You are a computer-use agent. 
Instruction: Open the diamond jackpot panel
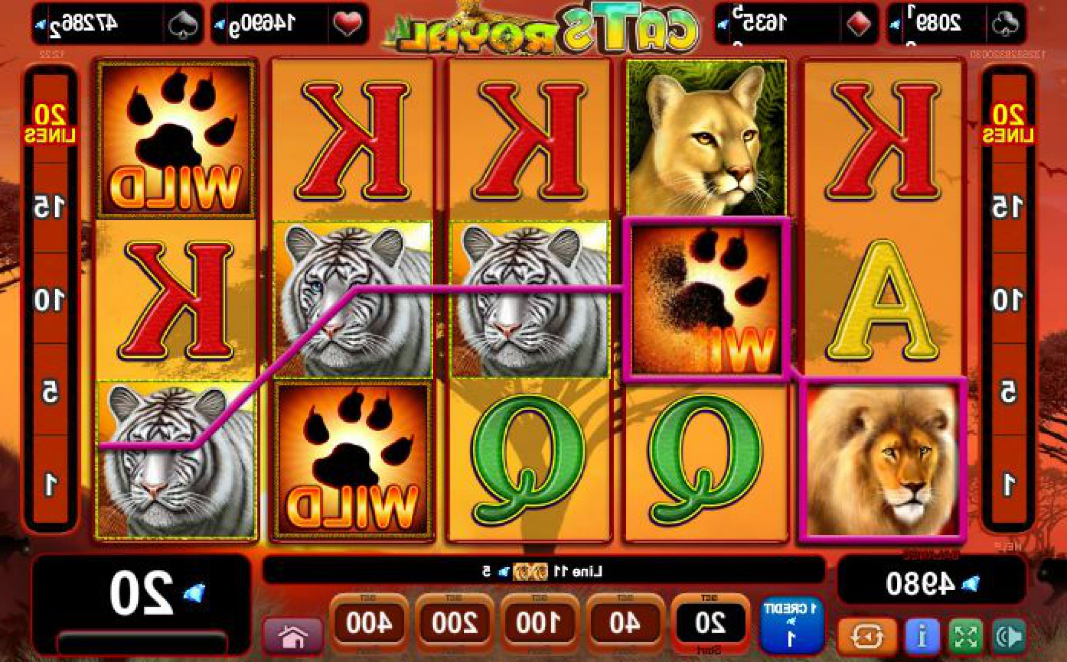pos(796,24)
